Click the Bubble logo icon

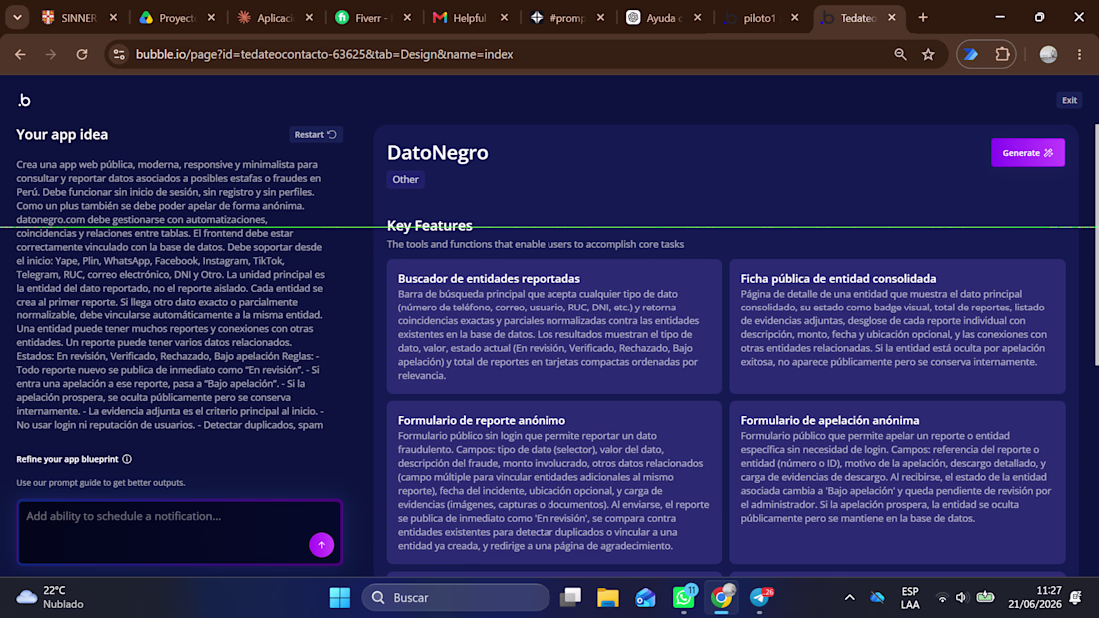tap(25, 100)
